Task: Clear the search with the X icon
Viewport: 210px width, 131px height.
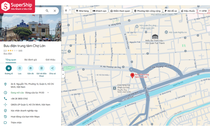Action: (55, 11)
